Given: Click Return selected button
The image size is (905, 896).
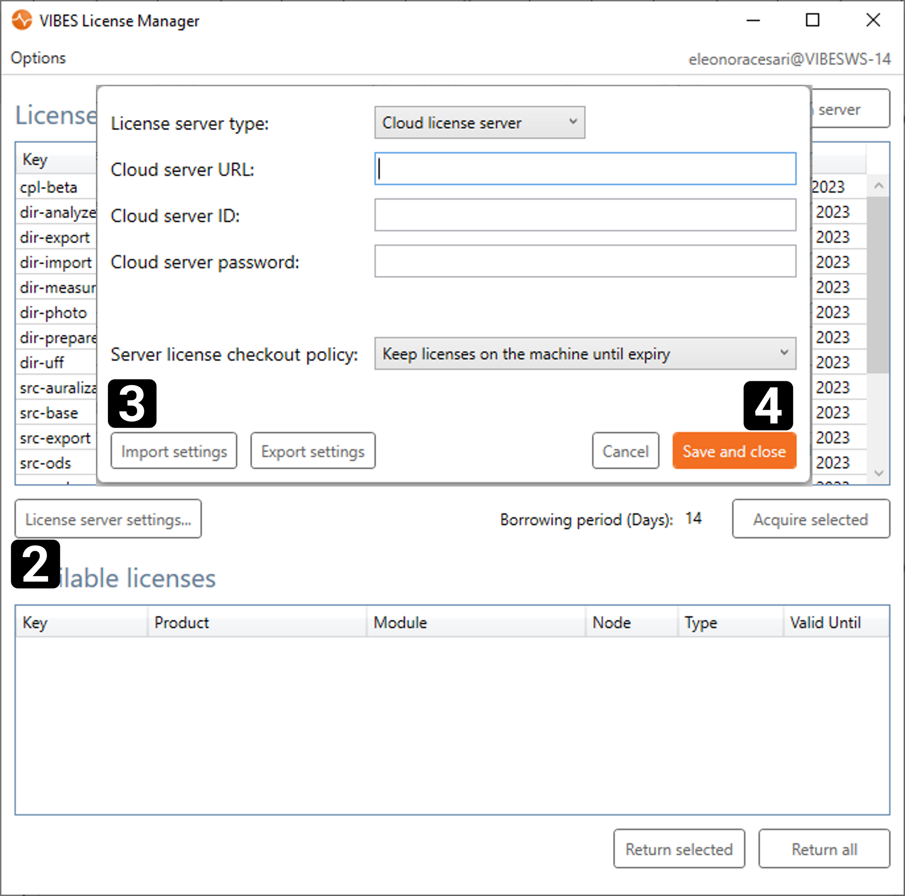Looking at the screenshot, I should [x=679, y=849].
